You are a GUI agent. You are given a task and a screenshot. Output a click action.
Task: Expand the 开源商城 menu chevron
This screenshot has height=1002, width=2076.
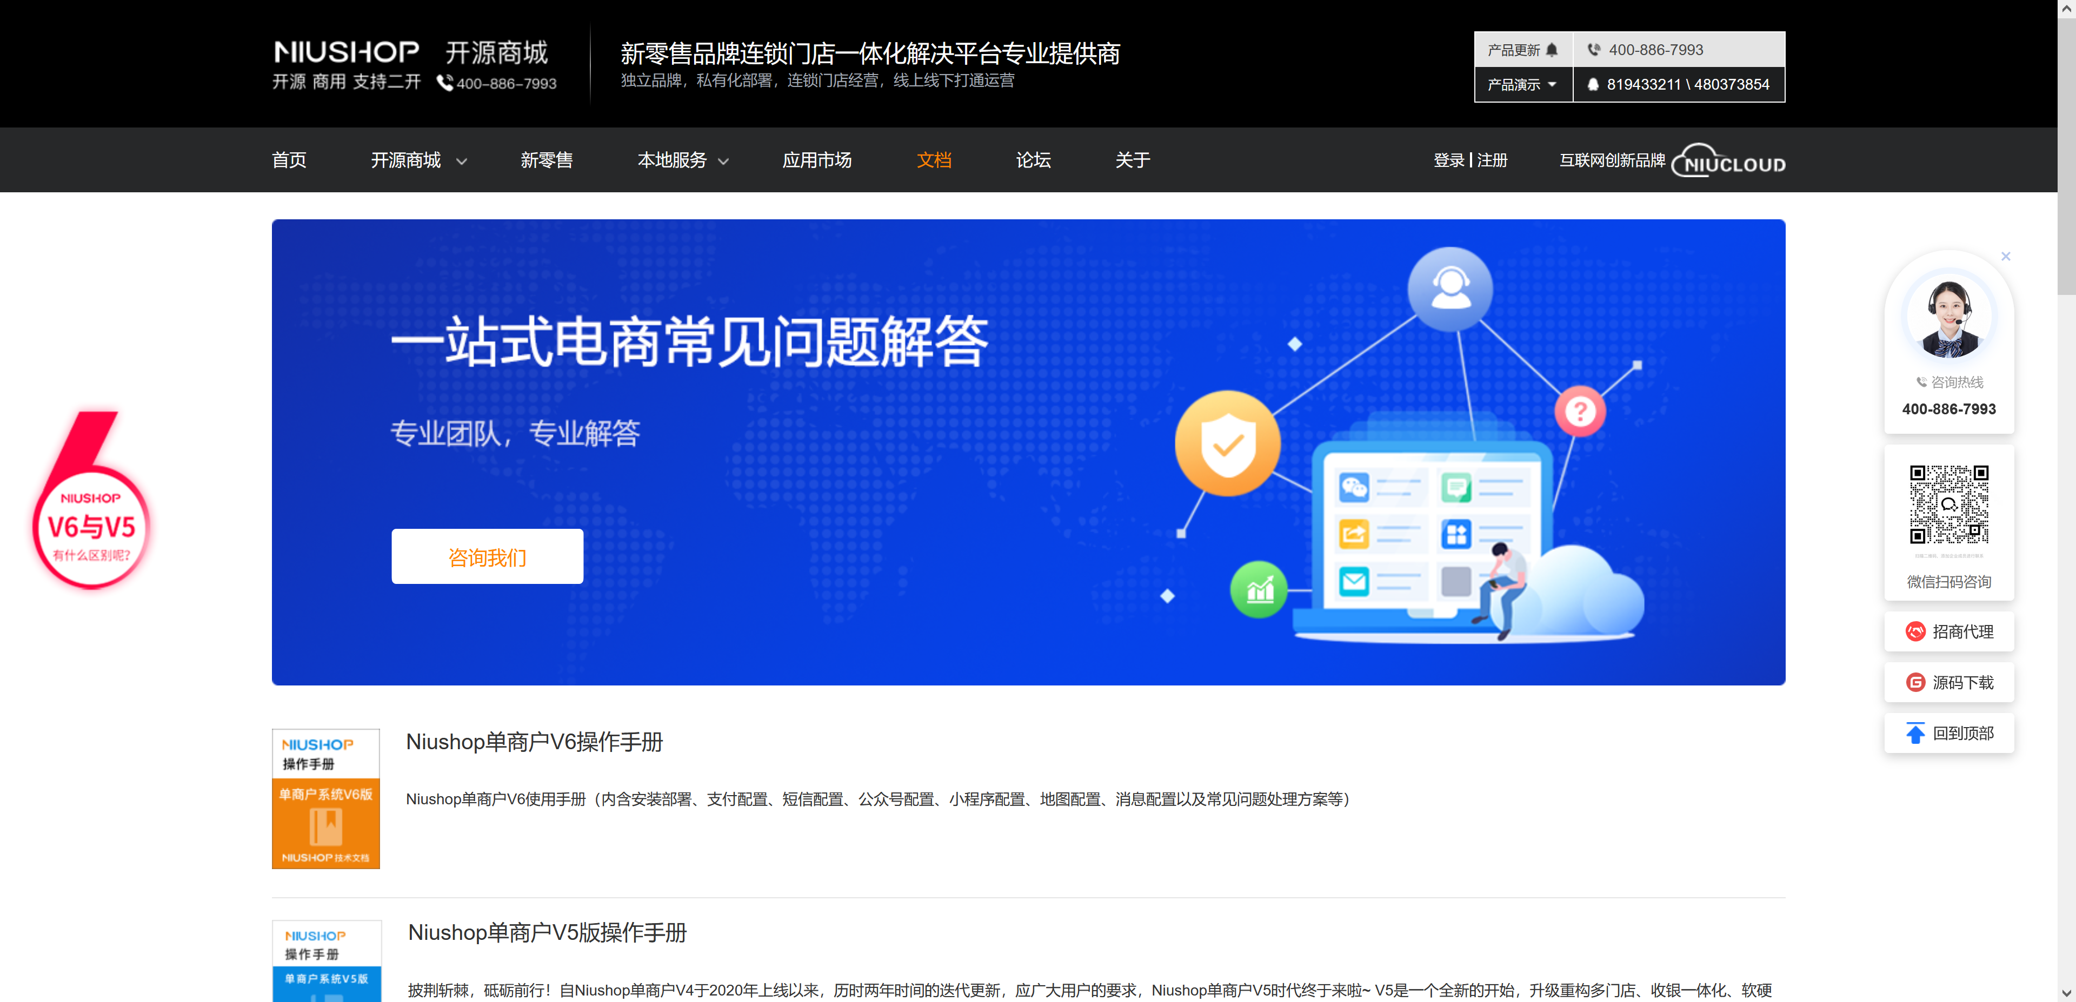tap(462, 161)
